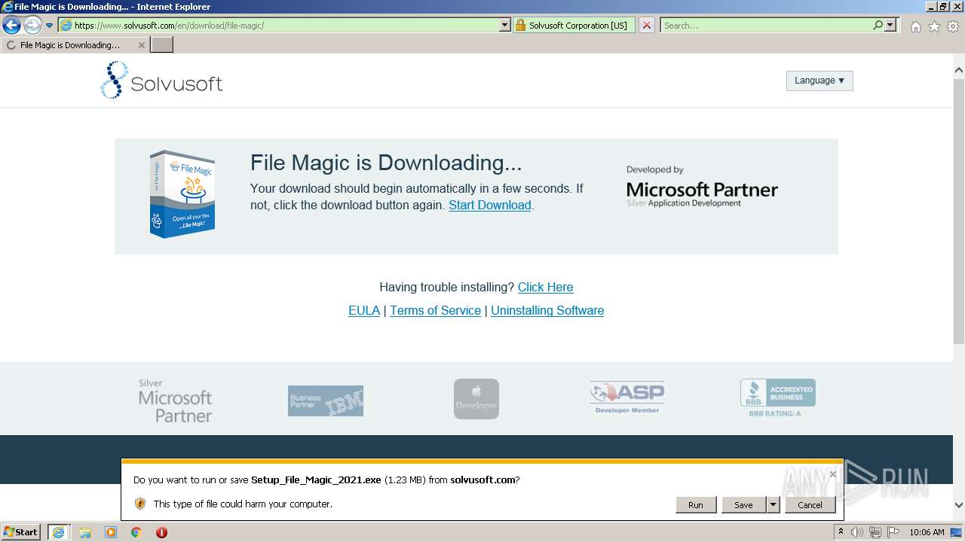
Task: Click the Search box in the toolbar
Action: 766,25
